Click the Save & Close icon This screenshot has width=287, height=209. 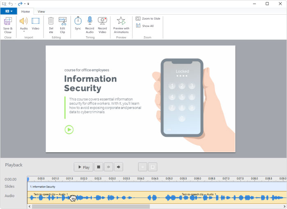8,21
